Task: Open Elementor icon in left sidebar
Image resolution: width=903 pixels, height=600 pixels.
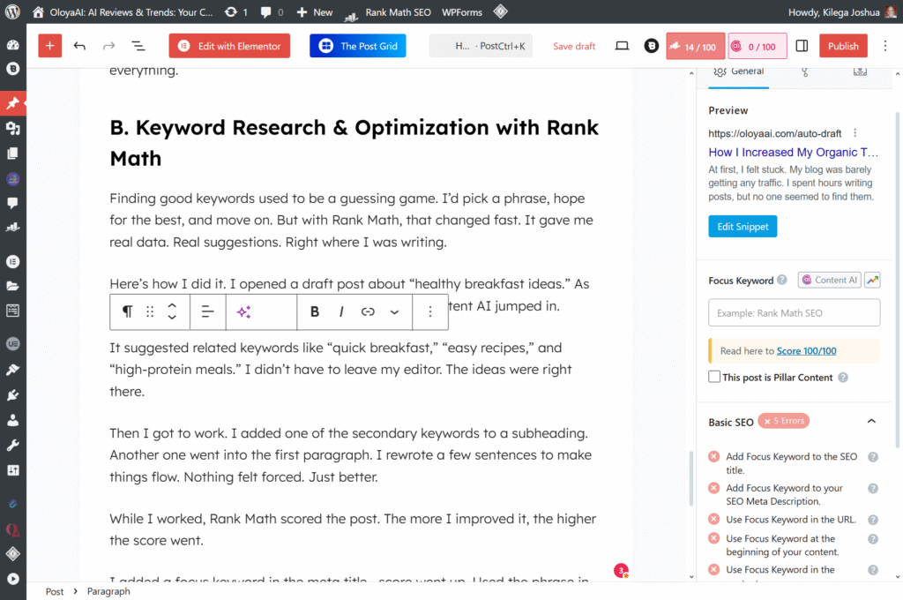Action: (12, 262)
